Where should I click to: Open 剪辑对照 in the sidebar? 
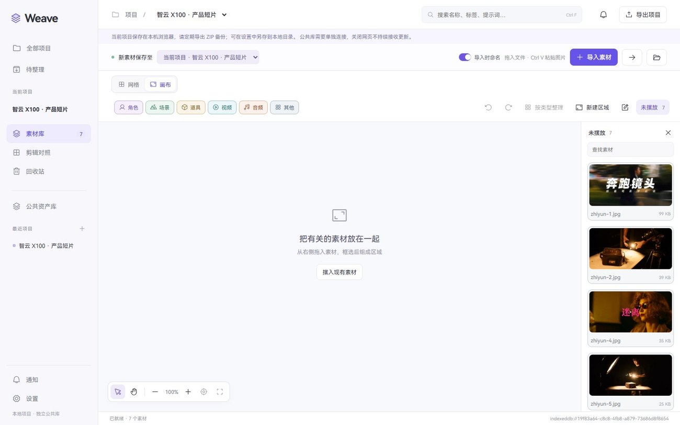pos(49,153)
